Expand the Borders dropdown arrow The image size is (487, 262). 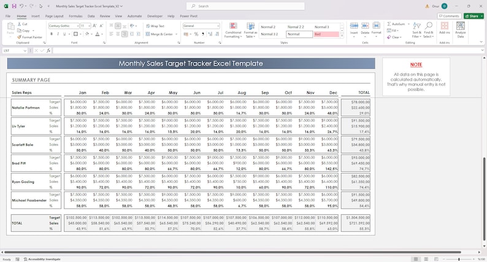80,34
